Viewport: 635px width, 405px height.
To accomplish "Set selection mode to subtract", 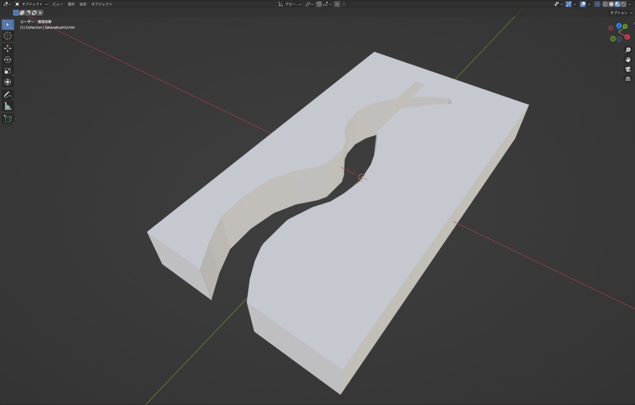I will (28, 13).
